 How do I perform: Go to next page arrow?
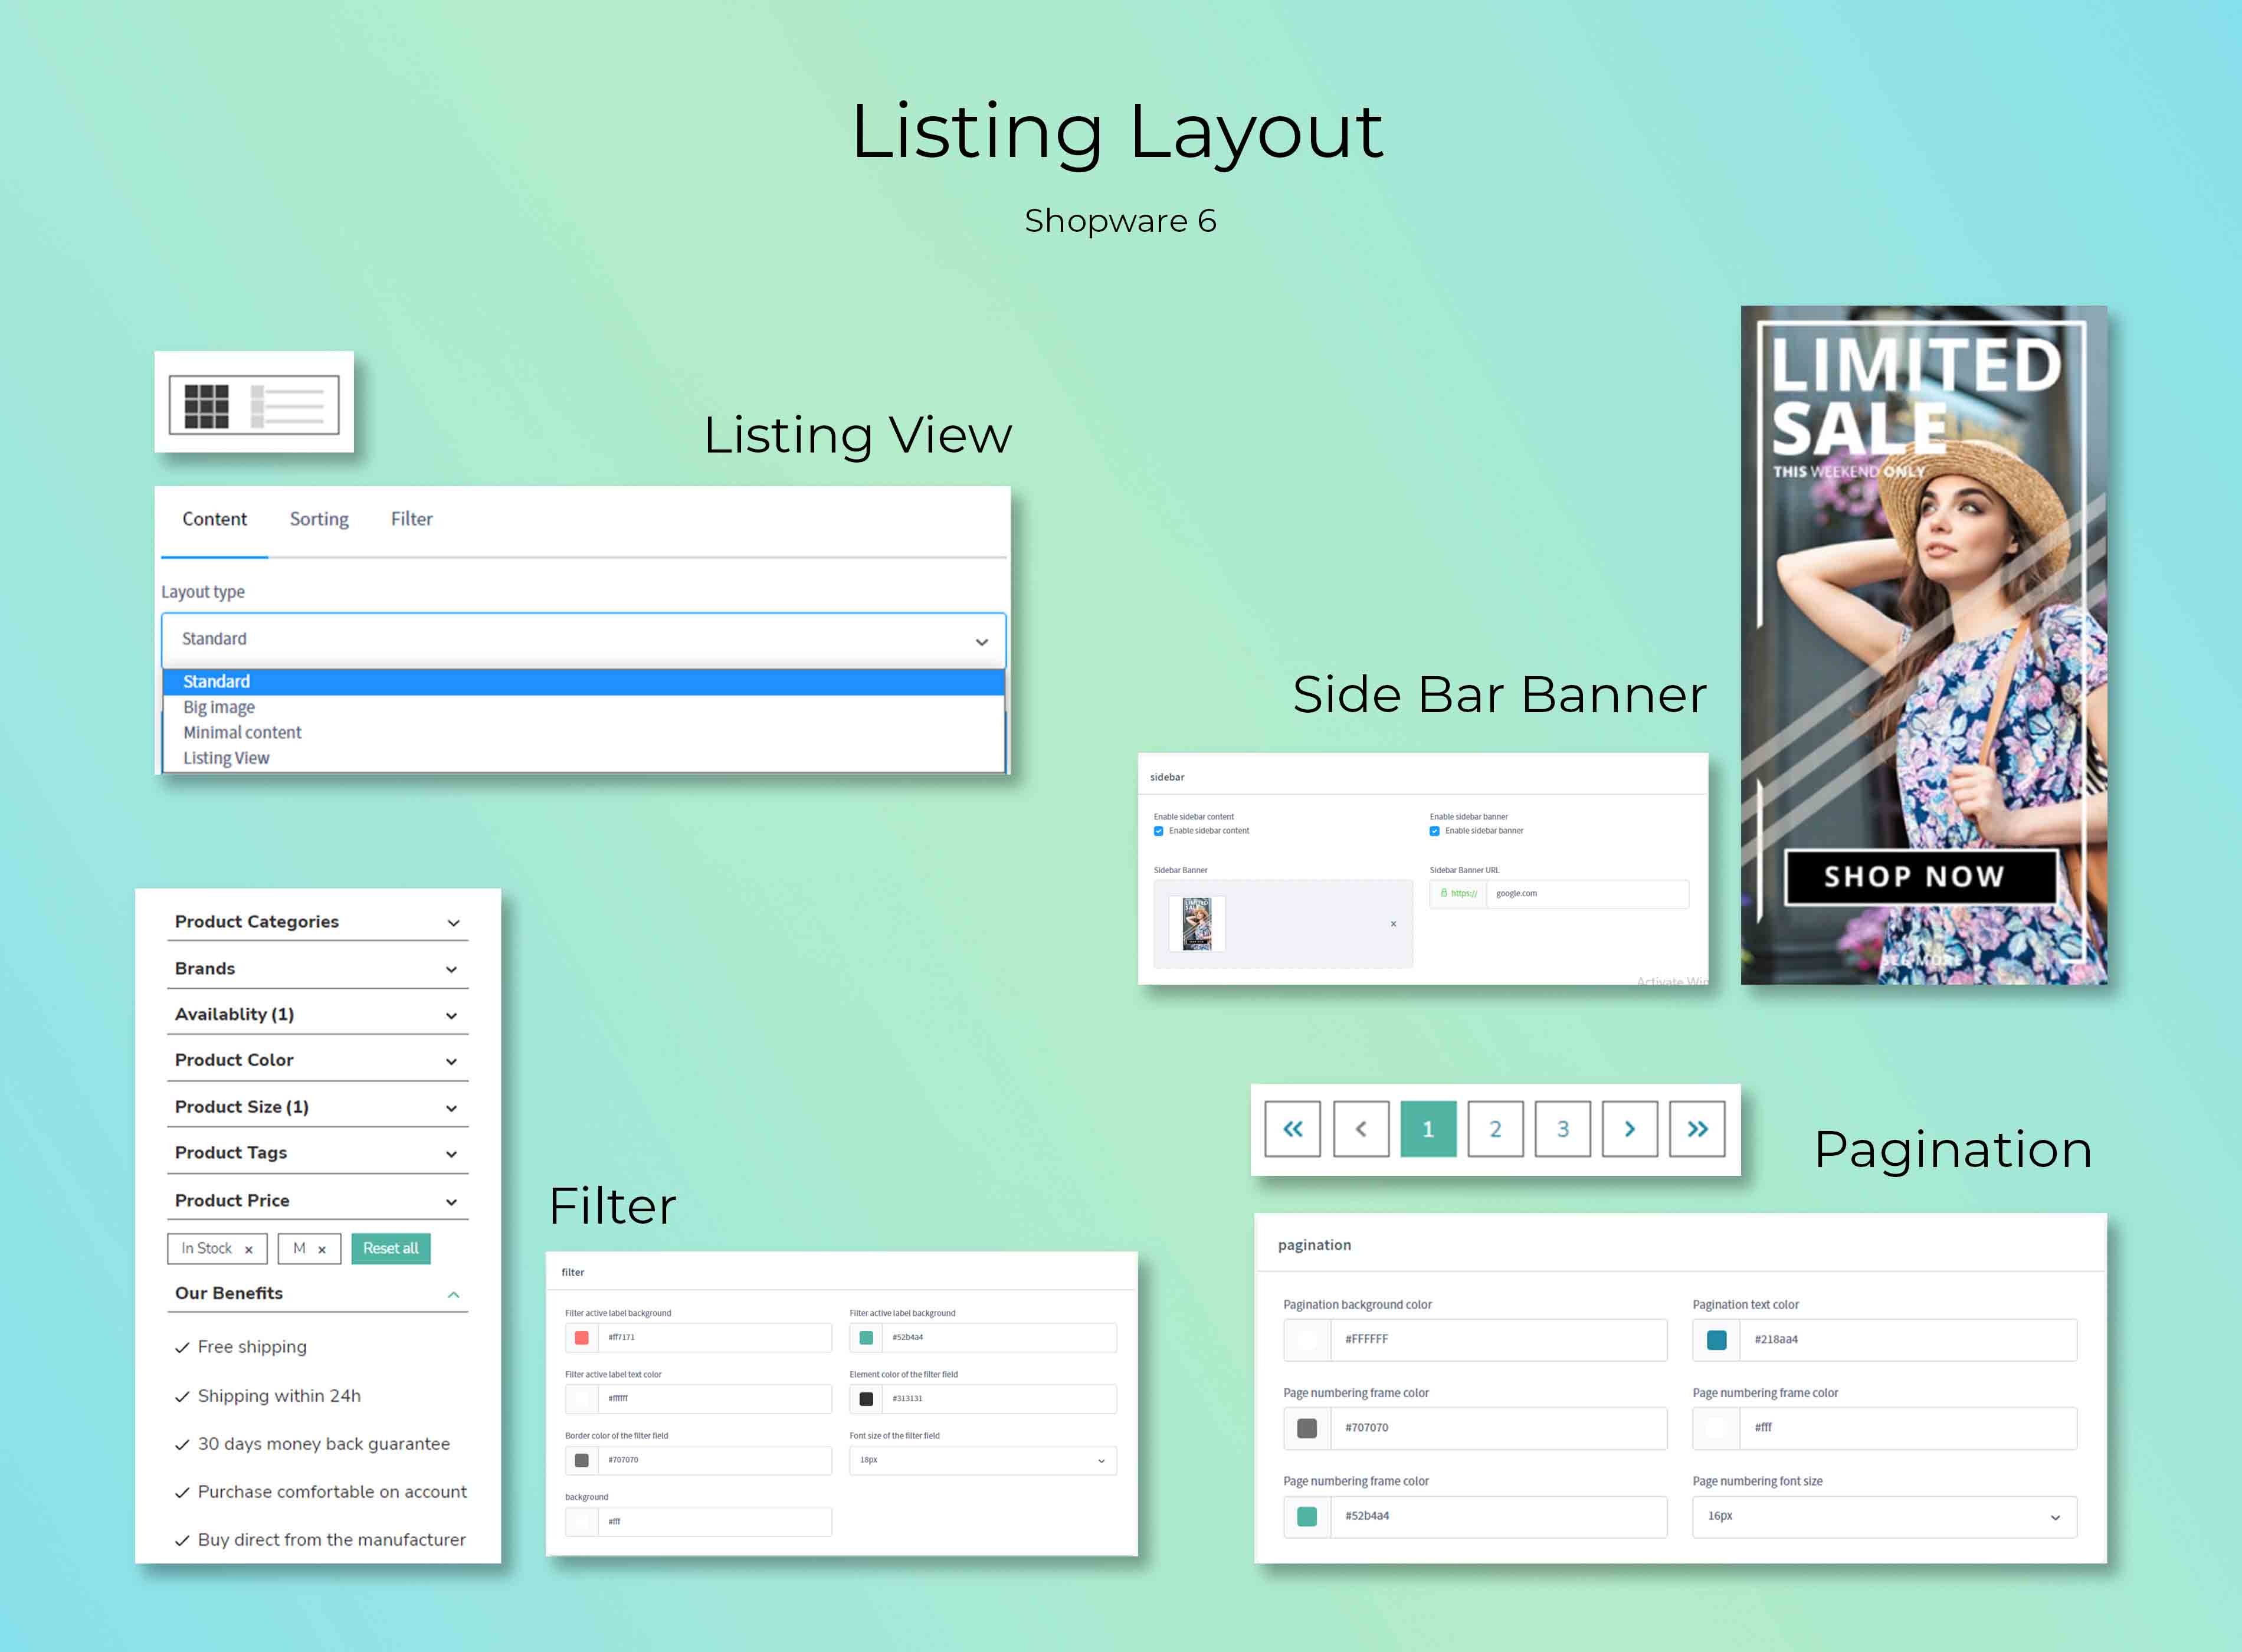point(1630,1129)
